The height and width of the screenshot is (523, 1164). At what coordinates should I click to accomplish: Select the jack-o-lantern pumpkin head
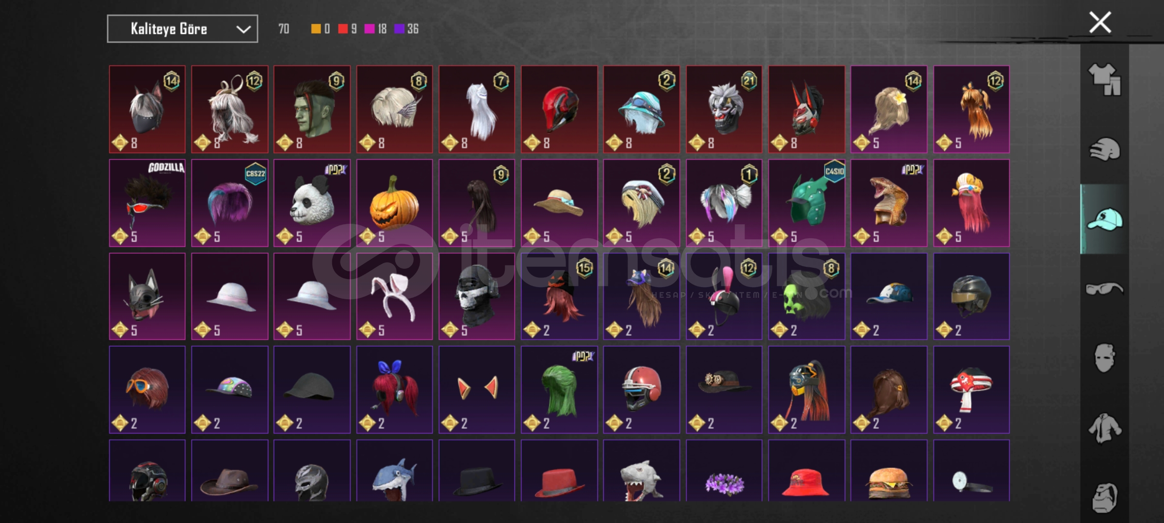point(394,203)
